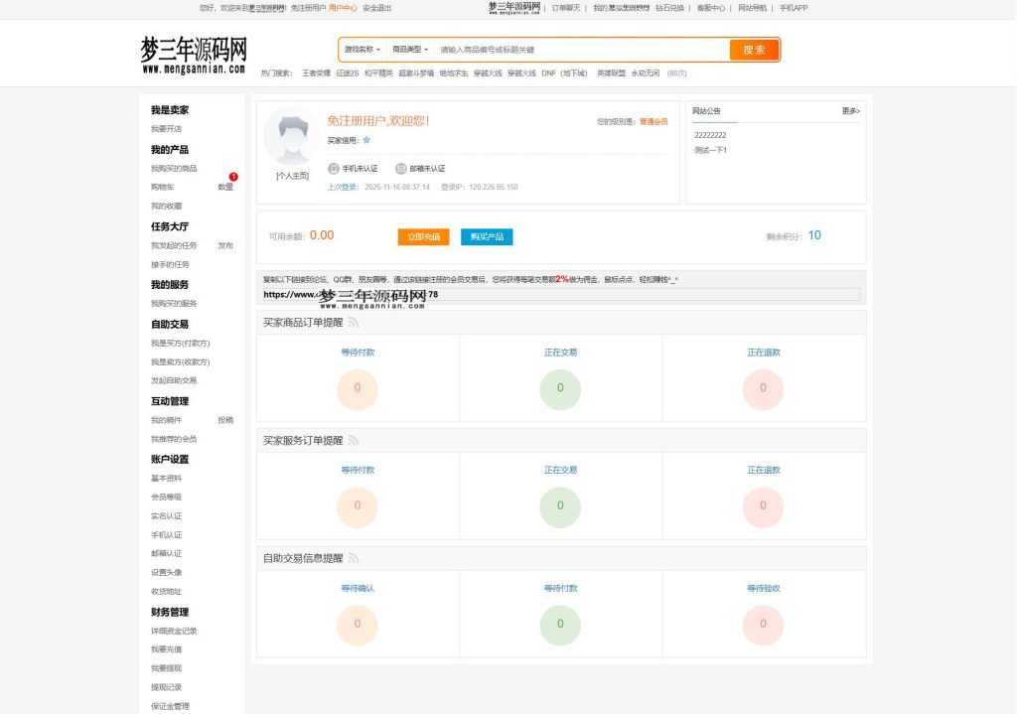Click the speaker icon beside 买家服务订单提醒
1017x714 pixels.
pyautogui.click(x=354, y=440)
